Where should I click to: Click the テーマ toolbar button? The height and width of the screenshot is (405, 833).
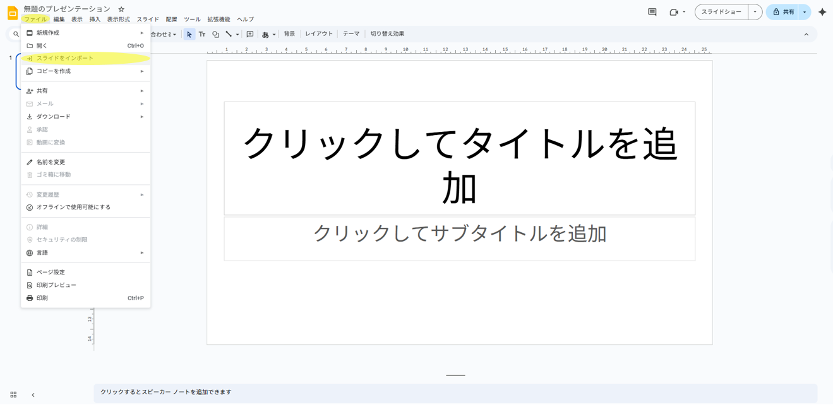351,34
